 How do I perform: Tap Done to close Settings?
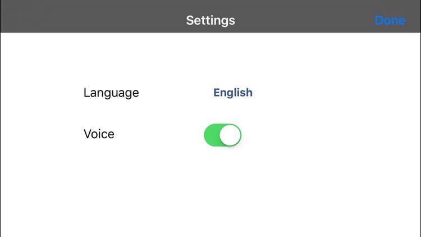click(x=390, y=20)
